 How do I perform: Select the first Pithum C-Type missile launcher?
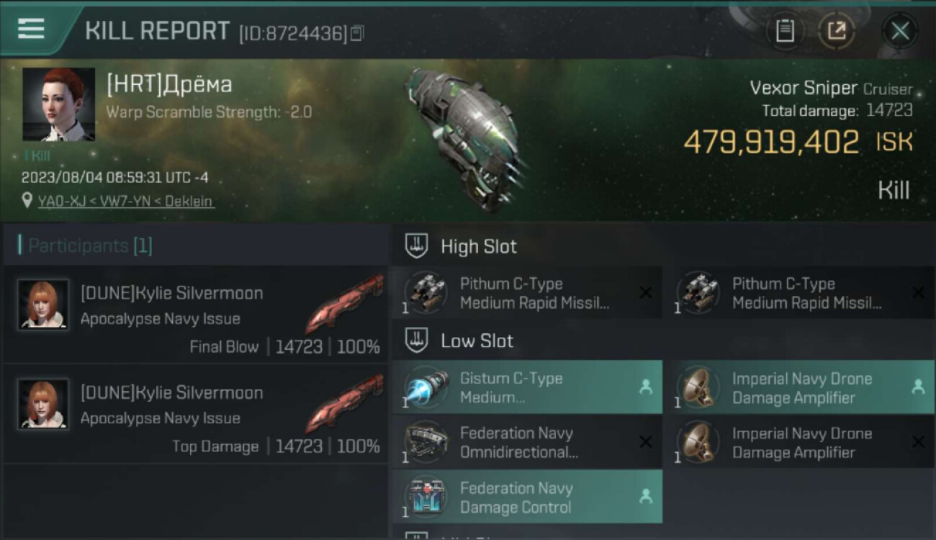(526, 293)
